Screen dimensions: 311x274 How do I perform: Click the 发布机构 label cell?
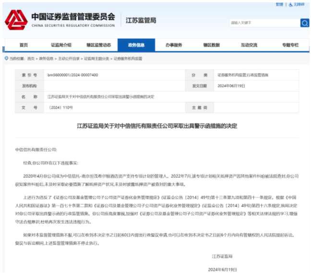(29, 86)
